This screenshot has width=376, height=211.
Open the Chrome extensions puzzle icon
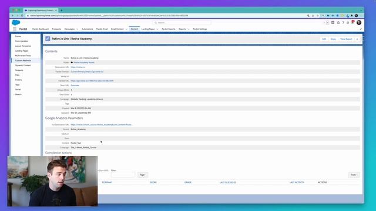click(351, 16)
